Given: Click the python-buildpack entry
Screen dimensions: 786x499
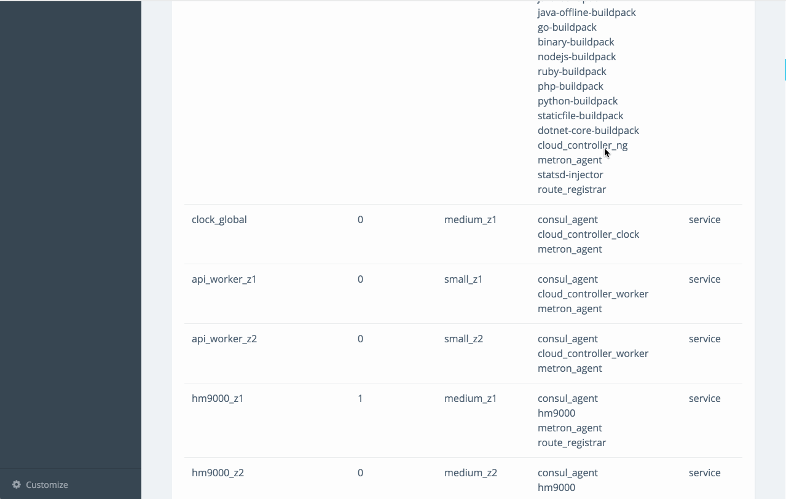Looking at the screenshot, I should click(578, 101).
